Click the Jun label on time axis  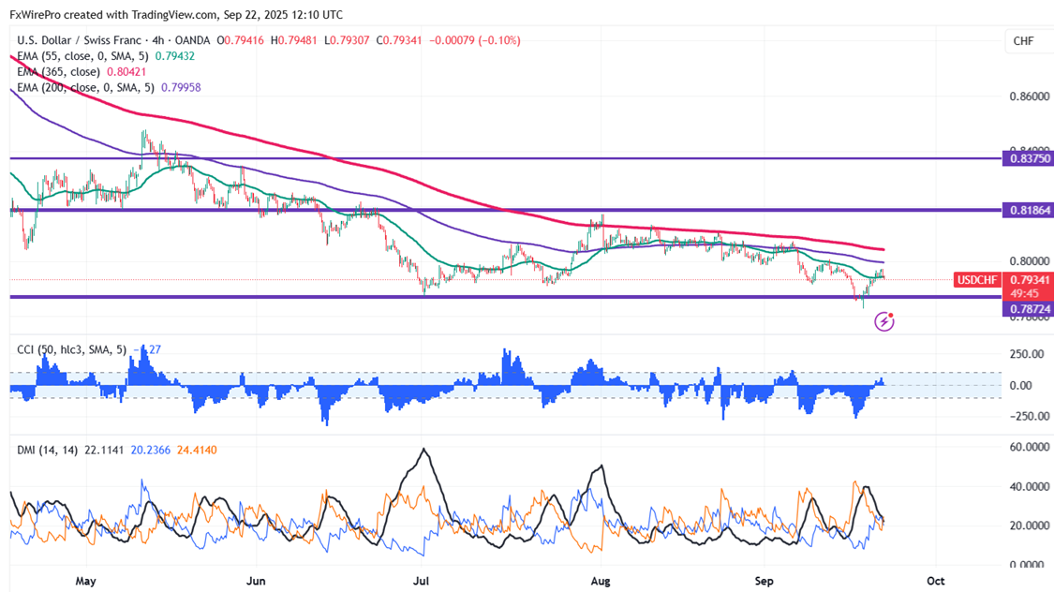[256, 582]
